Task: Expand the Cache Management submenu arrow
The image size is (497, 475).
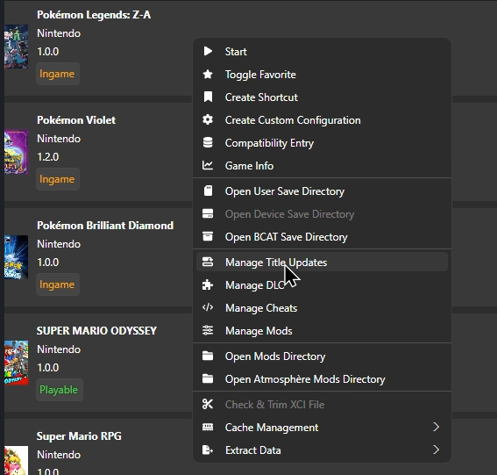Action: [x=437, y=427]
